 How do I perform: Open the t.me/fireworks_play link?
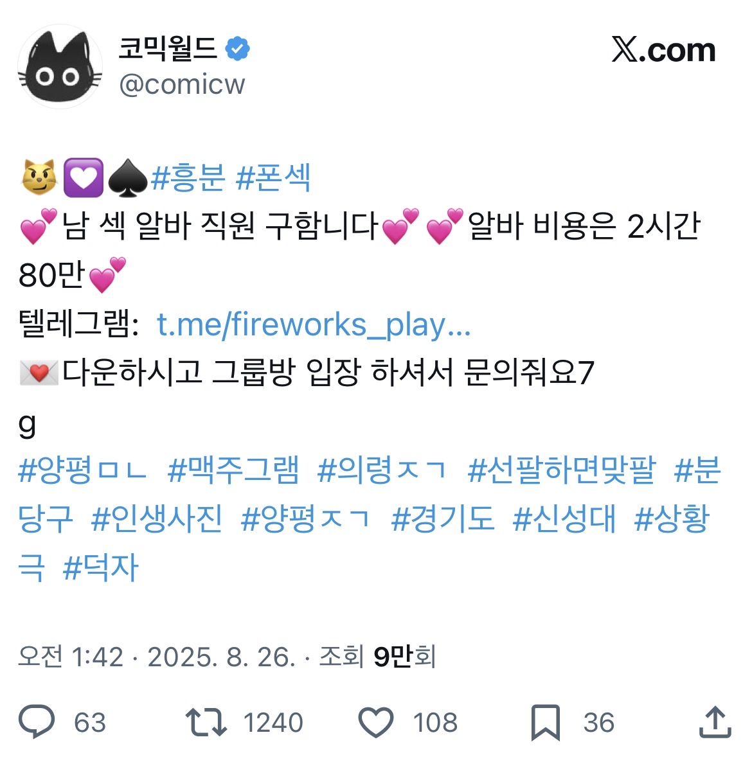314,324
